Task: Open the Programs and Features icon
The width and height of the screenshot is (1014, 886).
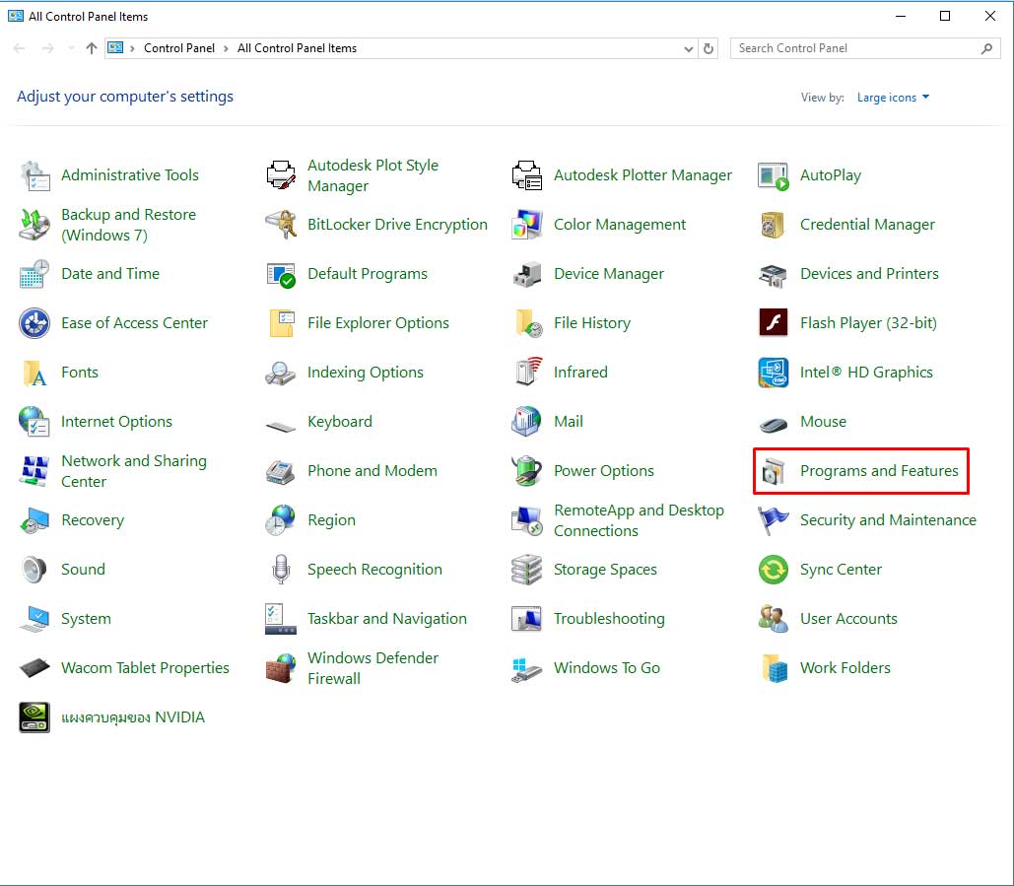Action: click(773, 471)
